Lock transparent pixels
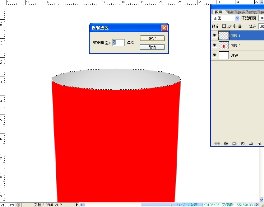Viewport: 264px width, 207px height. tap(224, 26)
